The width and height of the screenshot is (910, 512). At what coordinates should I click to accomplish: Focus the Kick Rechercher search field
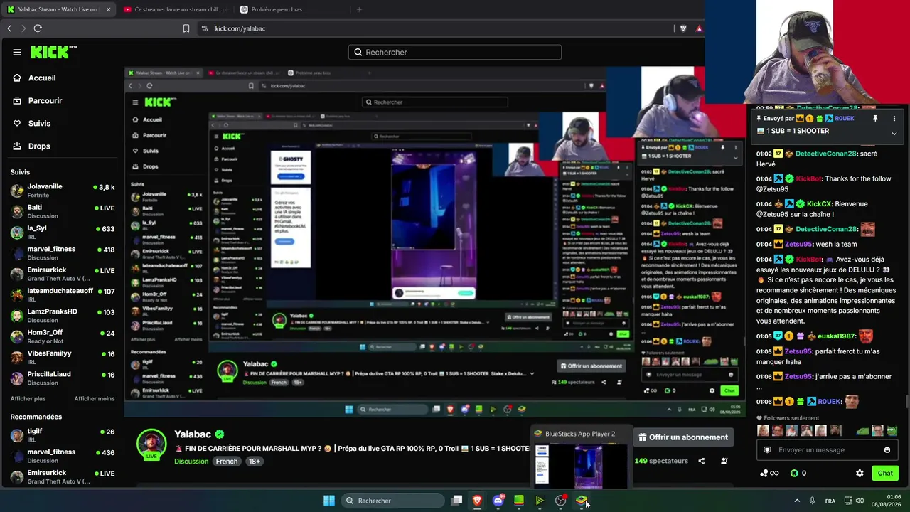point(455,52)
